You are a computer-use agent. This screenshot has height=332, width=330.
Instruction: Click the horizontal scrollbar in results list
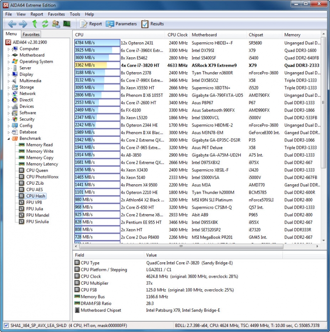181,247
